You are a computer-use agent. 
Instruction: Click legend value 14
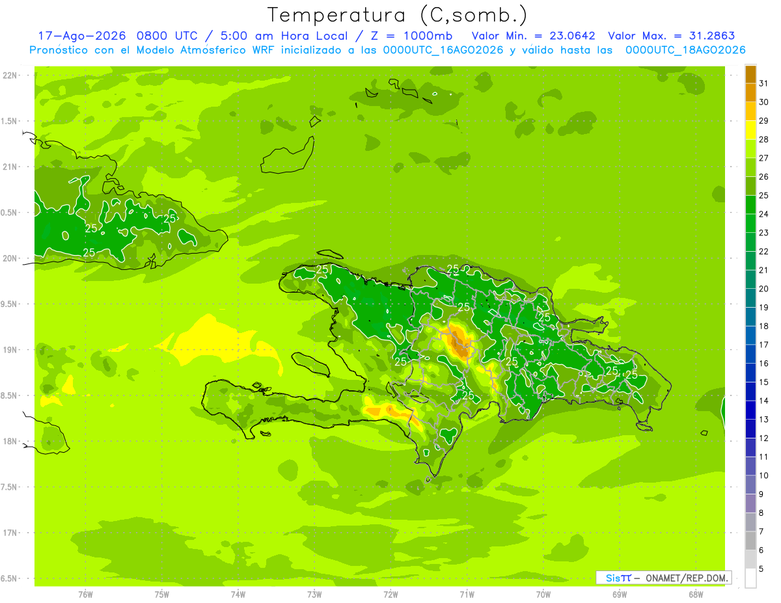[x=764, y=401]
